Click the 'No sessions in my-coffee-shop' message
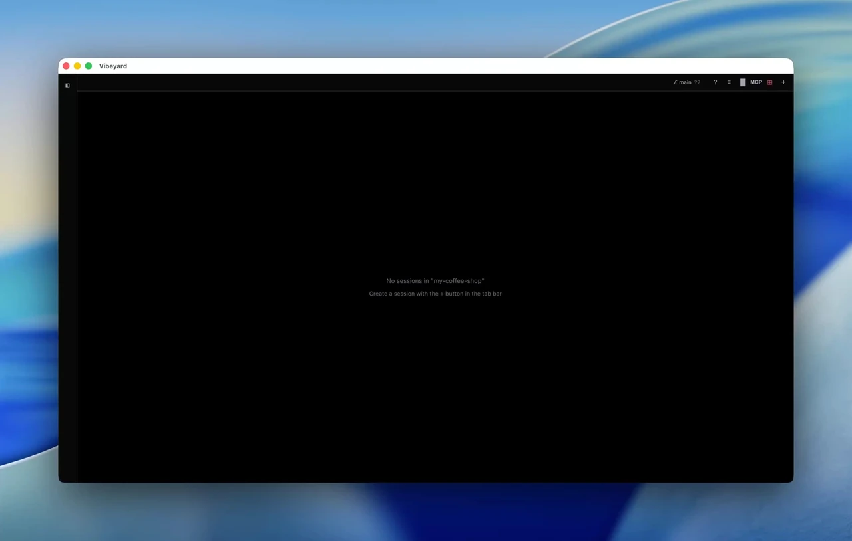This screenshot has width=852, height=541. (435, 281)
